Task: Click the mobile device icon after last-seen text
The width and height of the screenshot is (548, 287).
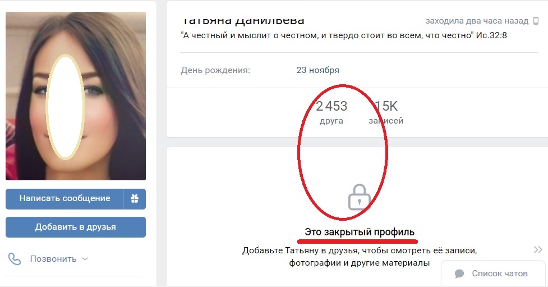Action: point(536,21)
